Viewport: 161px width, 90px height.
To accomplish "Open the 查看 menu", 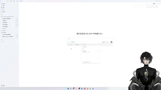I will [x=14, y=1].
